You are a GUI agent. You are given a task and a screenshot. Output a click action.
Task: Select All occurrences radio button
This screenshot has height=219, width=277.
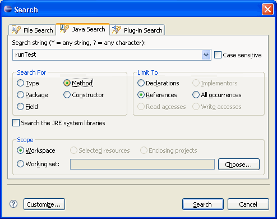coord(217,95)
